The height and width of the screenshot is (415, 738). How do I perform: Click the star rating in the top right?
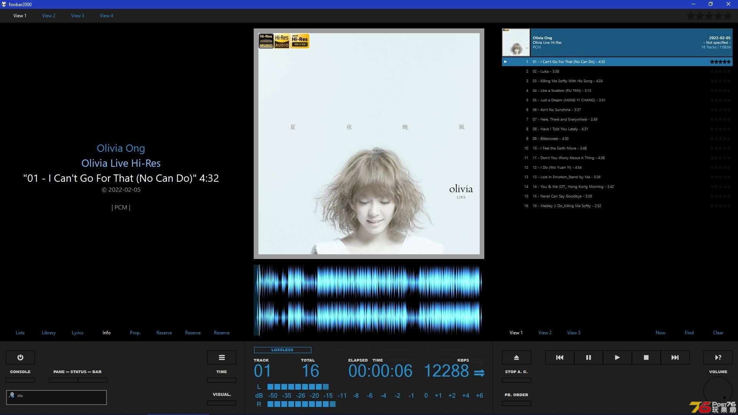click(x=709, y=16)
